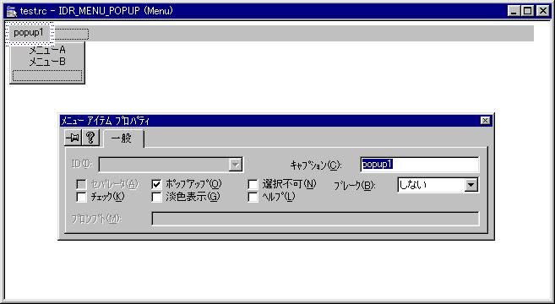This screenshot has width=555, height=304.
Task: Click the test.rc title bar document icon
Action: pyautogui.click(x=12, y=11)
